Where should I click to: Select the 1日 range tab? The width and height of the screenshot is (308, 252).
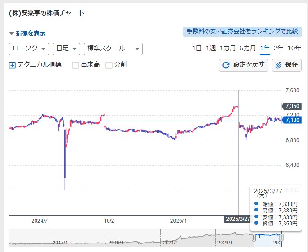[197, 48]
